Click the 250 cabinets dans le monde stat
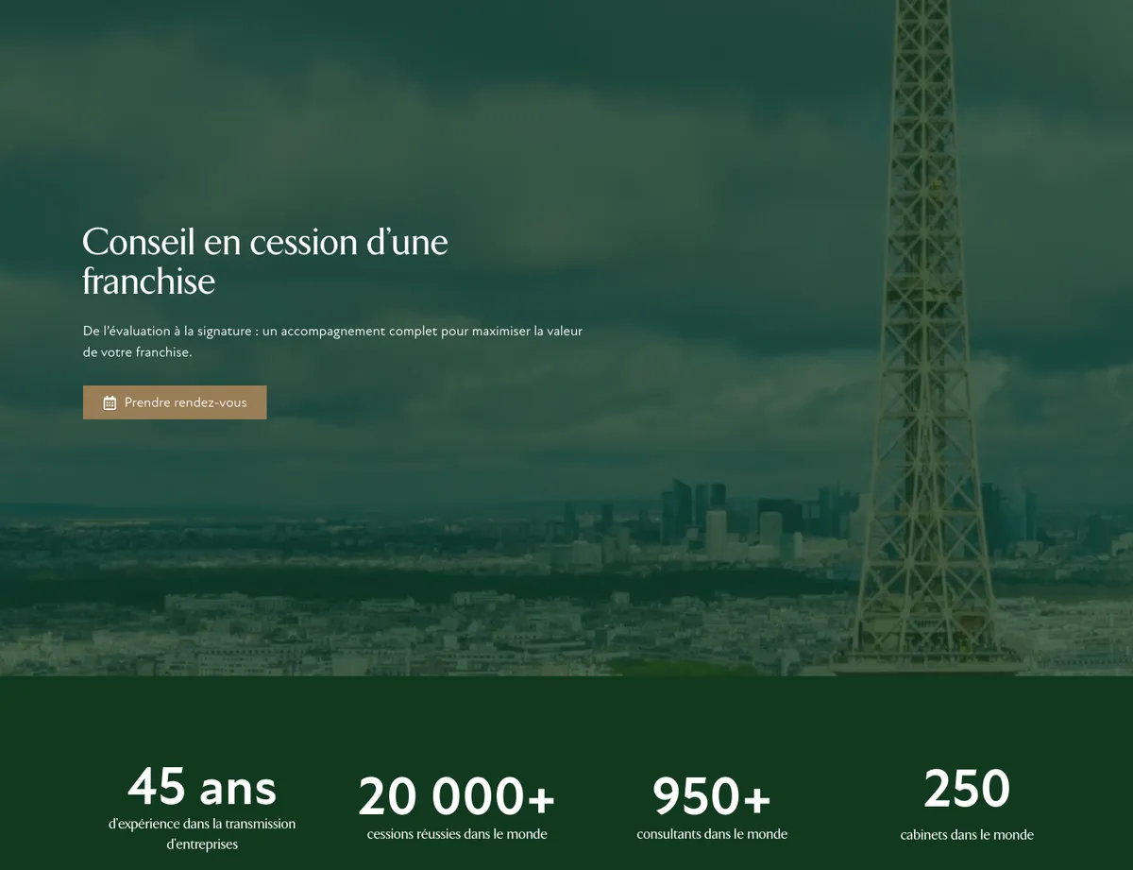This screenshot has height=870, width=1133. click(x=967, y=787)
